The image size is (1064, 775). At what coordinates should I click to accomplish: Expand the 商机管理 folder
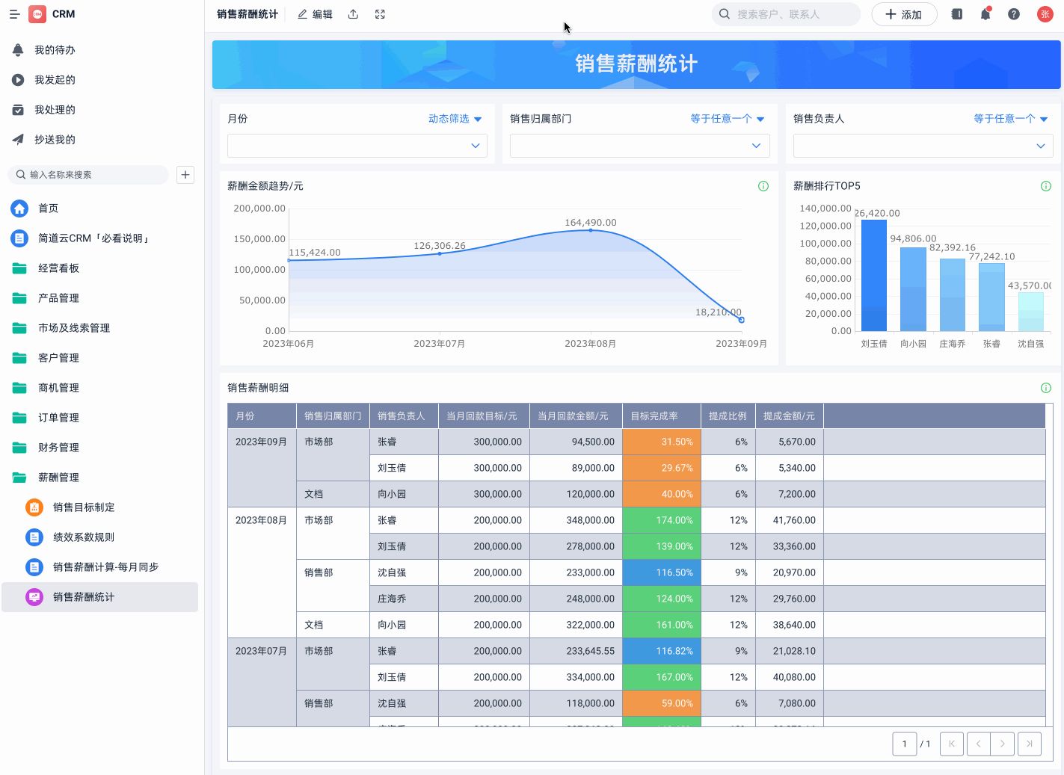click(58, 388)
